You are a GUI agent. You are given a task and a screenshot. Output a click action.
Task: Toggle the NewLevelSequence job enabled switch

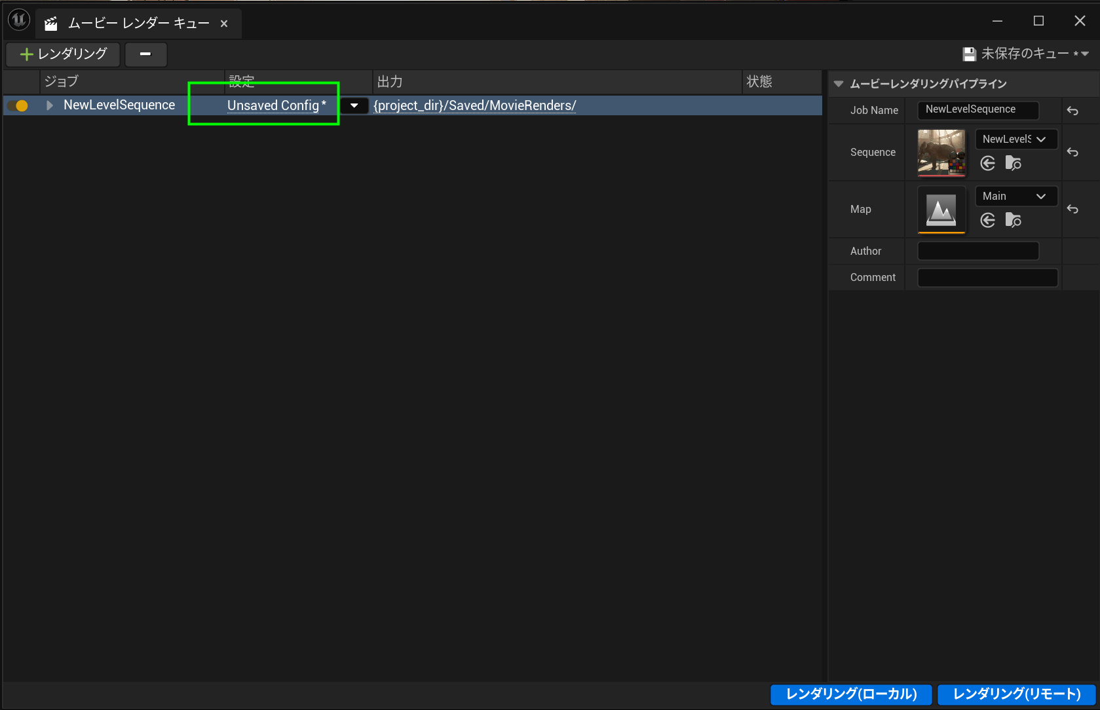pos(18,105)
